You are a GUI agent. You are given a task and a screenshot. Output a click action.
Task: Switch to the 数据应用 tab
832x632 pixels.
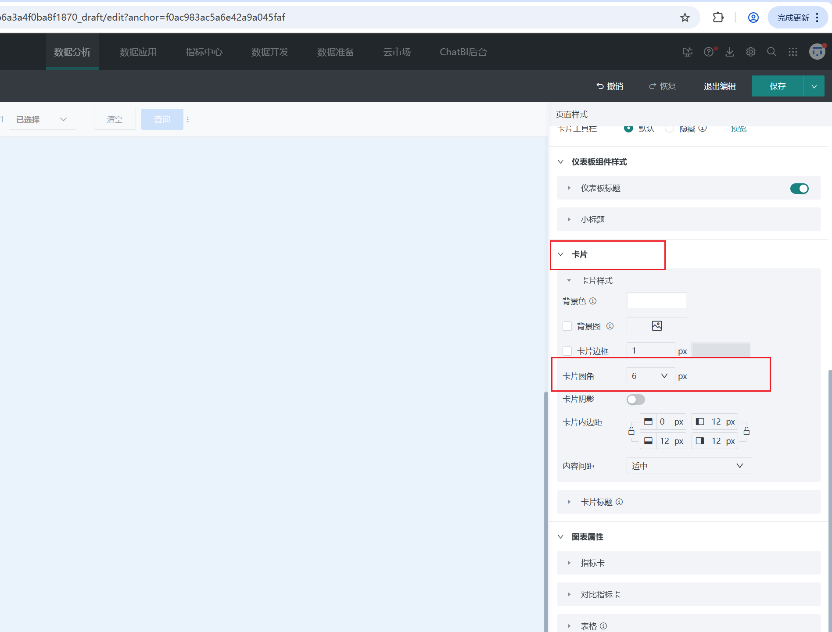point(138,52)
